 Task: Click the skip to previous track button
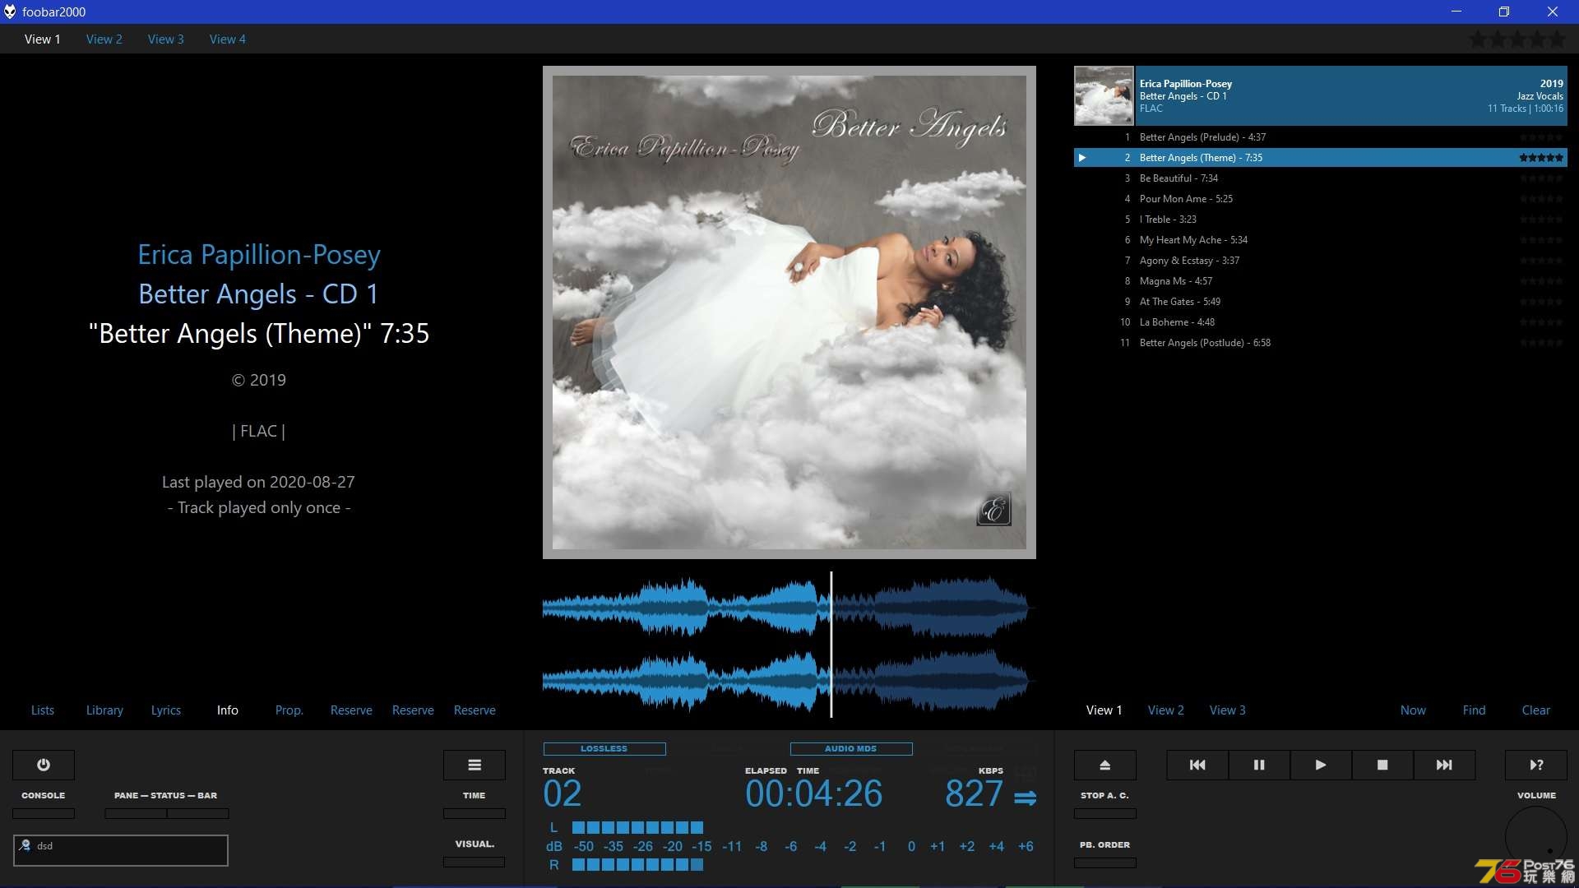pyautogui.click(x=1197, y=765)
